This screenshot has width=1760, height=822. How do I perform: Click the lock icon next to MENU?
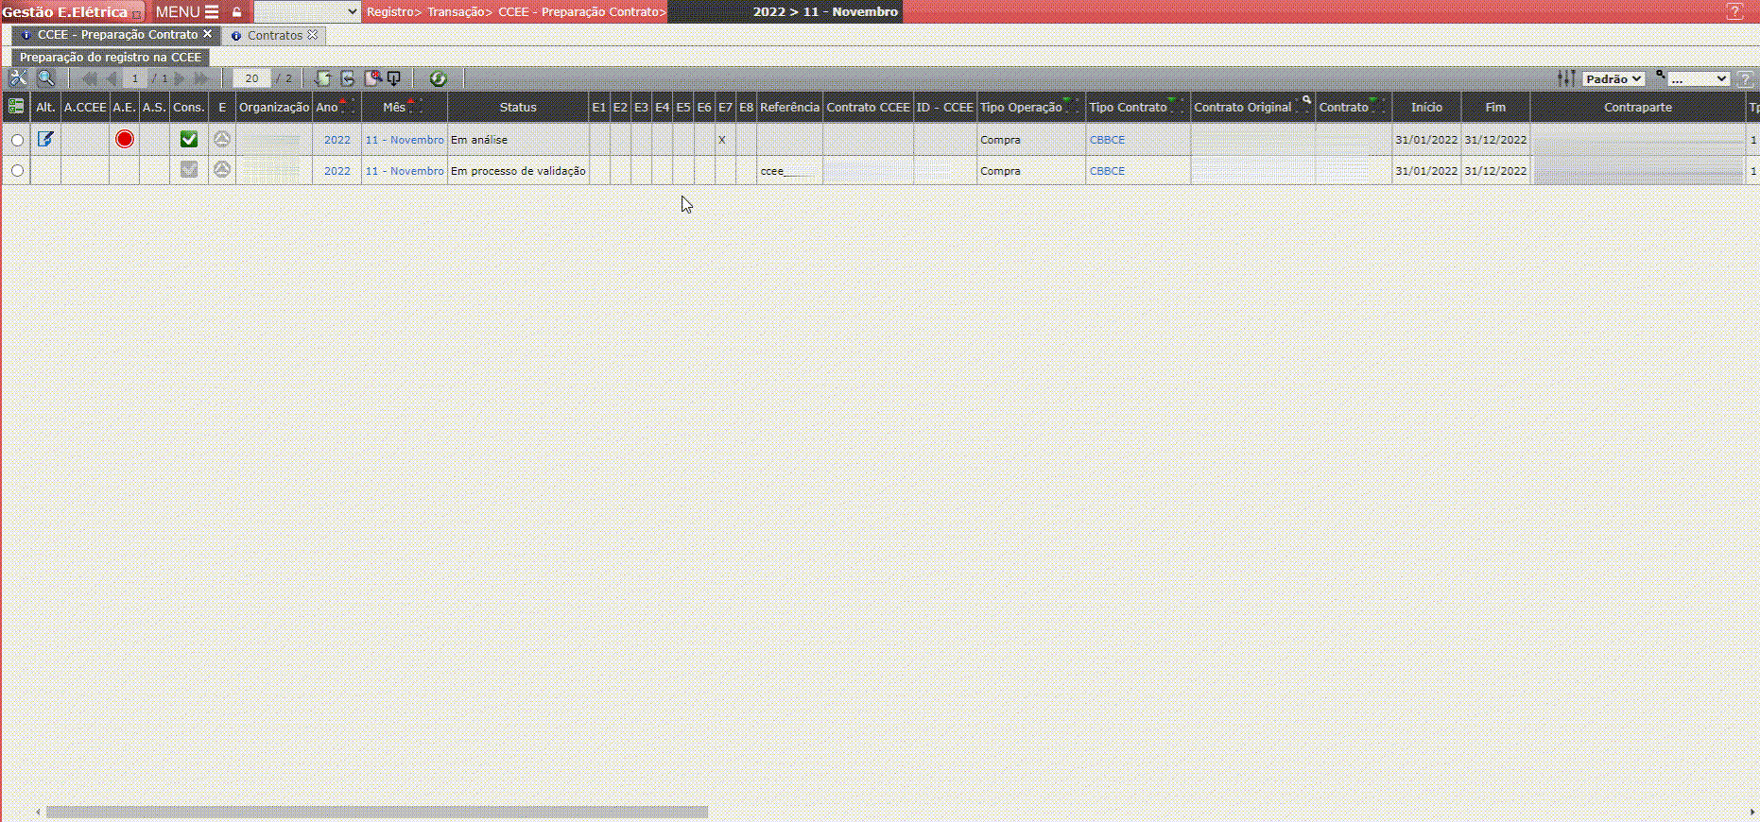pyautogui.click(x=237, y=12)
